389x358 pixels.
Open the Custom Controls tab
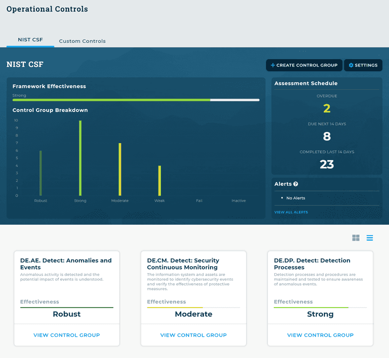[82, 41]
